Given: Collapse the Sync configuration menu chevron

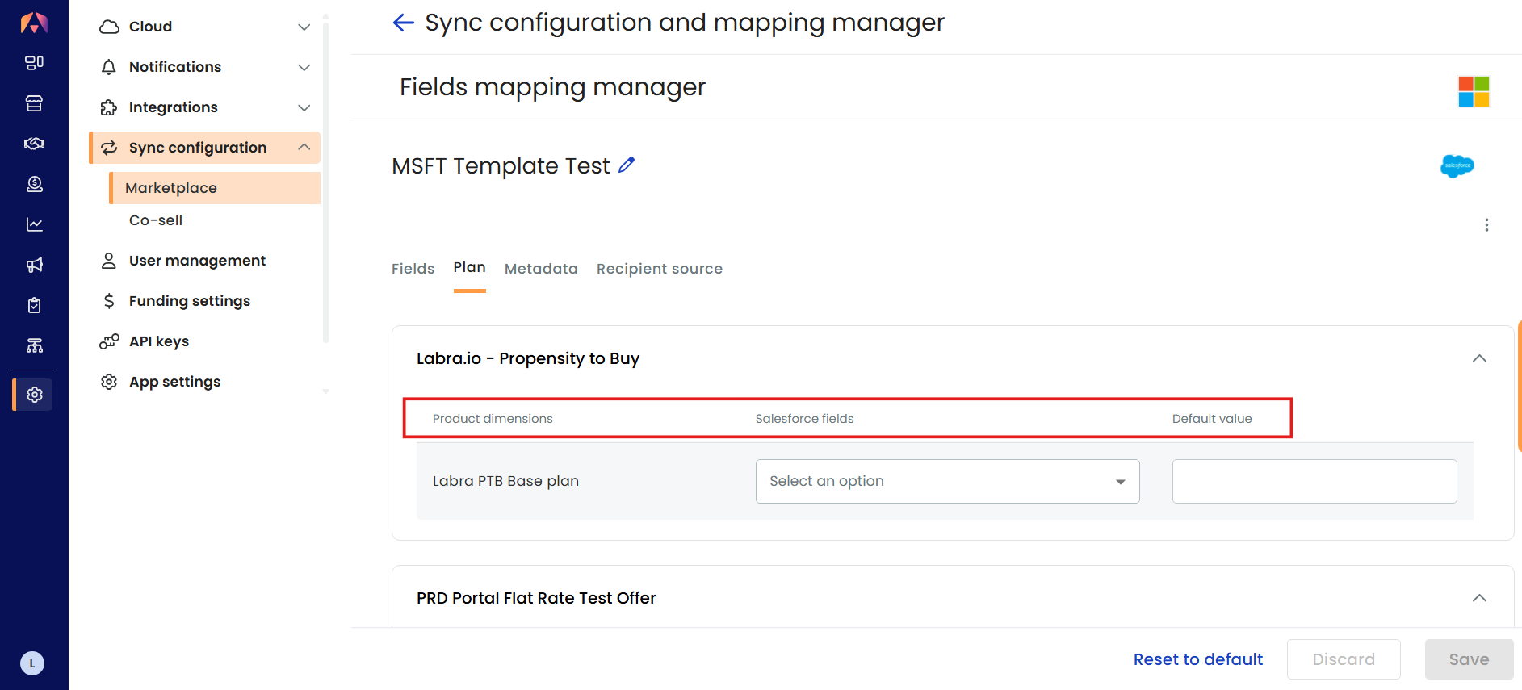Looking at the screenshot, I should tap(304, 147).
